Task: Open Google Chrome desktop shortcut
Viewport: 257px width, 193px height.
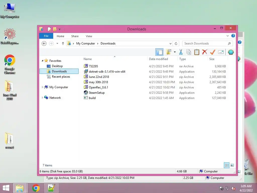Action: point(10,64)
